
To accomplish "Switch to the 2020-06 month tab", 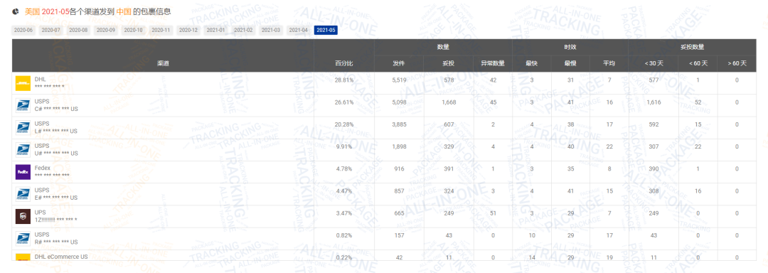I will pyautogui.click(x=23, y=31).
